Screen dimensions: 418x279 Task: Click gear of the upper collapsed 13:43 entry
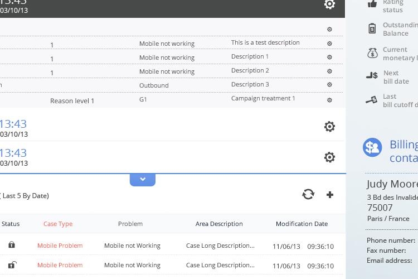pyautogui.click(x=329, y=127)
